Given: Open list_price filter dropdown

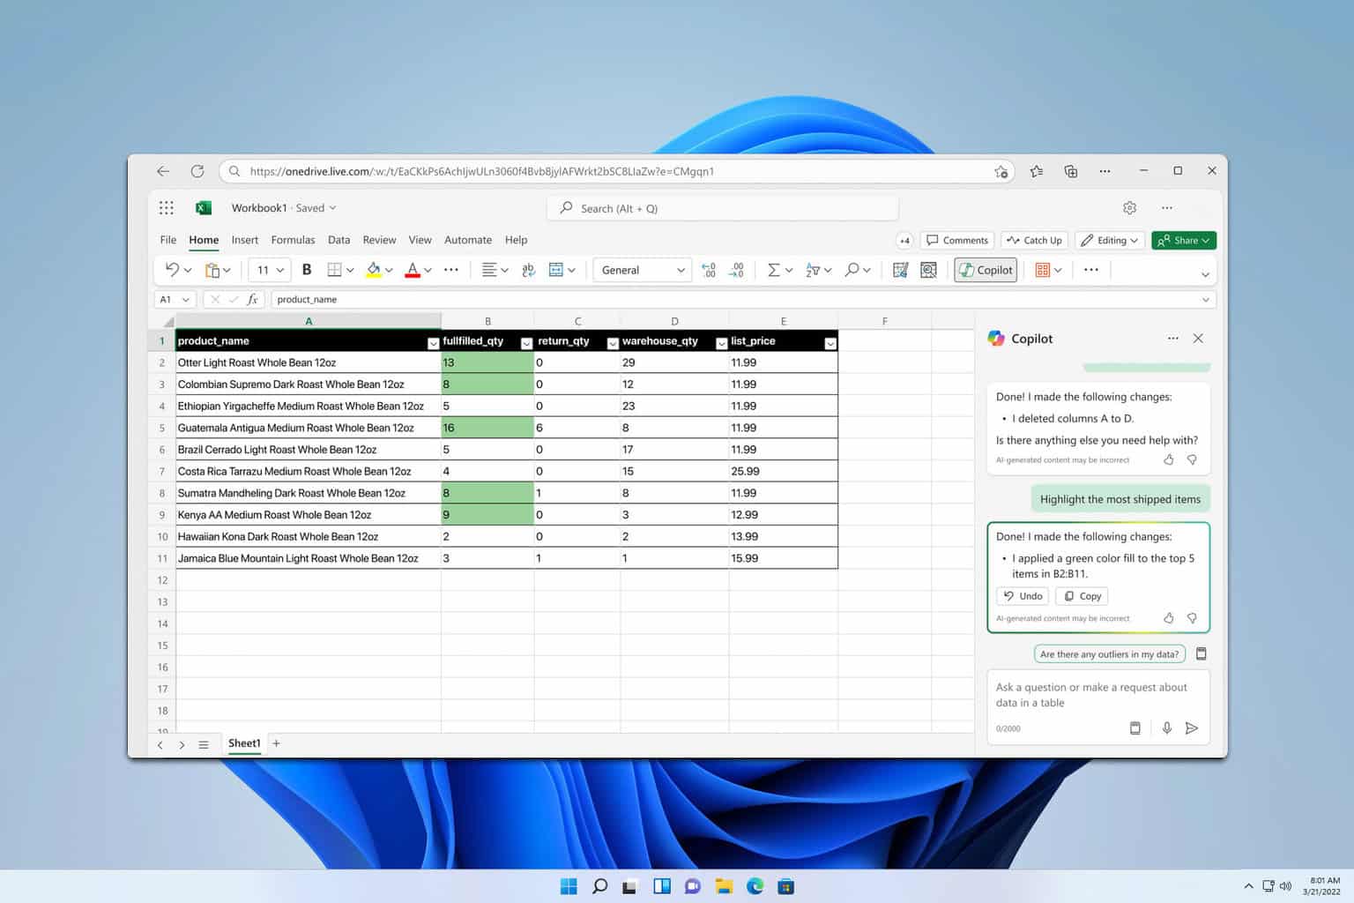Looking at the screenshot, I should pos(830,343).
